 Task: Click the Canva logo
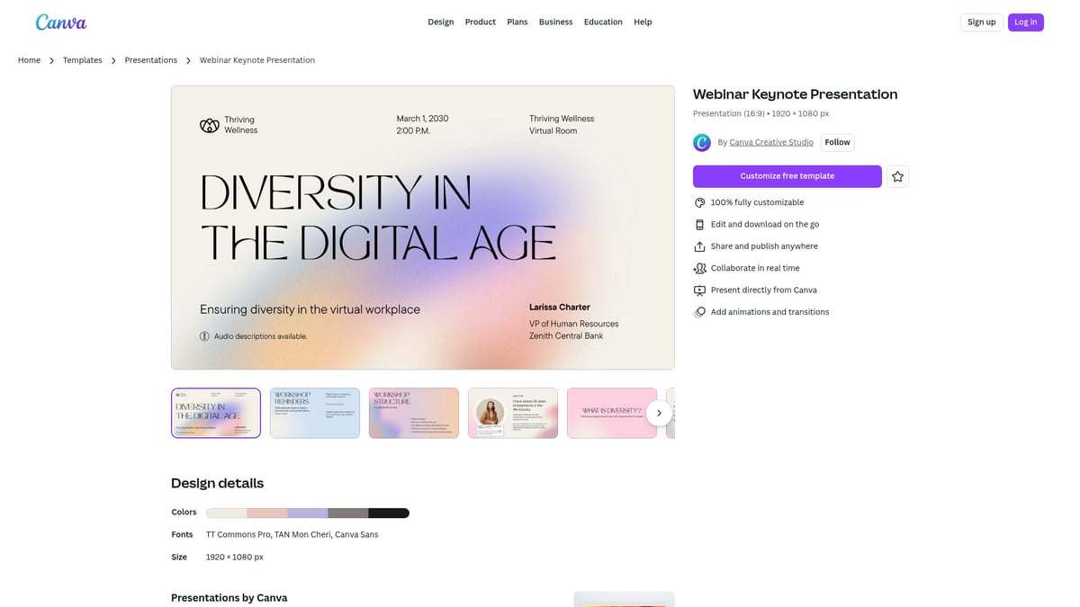(x=60, y=22)
